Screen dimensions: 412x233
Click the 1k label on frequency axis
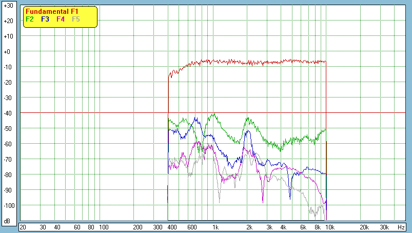coord(215,227)
